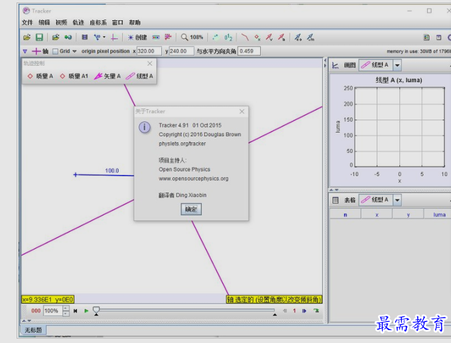Select 质量 A in track control
Image resolution: width=451 pixels, height=343 pixels.
(x=40, y=76)
